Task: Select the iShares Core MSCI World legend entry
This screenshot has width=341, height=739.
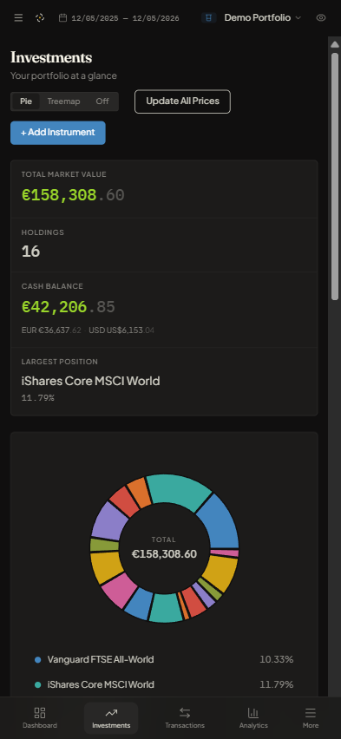Action: click(x=164, y=684)
